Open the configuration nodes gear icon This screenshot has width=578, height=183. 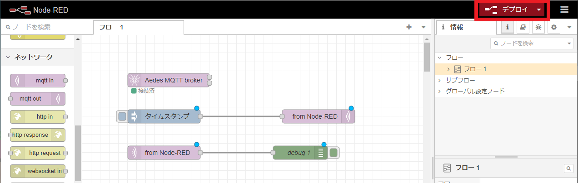[x=553, y=27]
